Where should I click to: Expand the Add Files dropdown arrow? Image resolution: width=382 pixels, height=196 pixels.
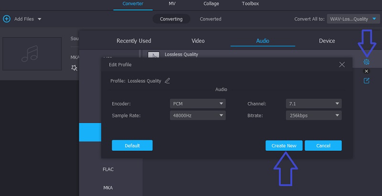point(39,19)
